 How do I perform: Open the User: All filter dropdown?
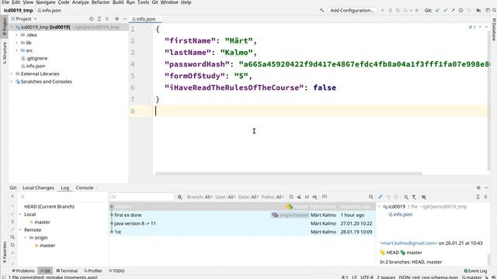[x=225, y=197]
